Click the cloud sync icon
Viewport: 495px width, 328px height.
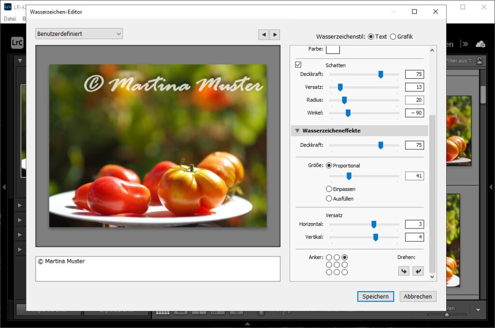tap(480, 44)
